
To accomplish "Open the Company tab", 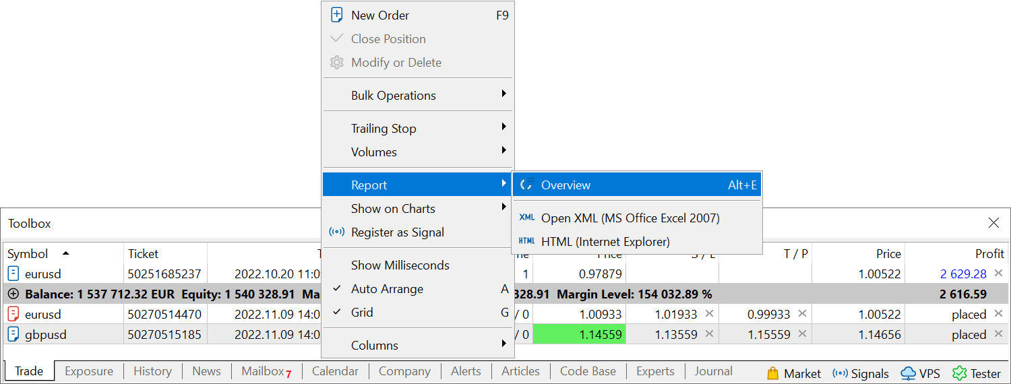I will [404, 371].
